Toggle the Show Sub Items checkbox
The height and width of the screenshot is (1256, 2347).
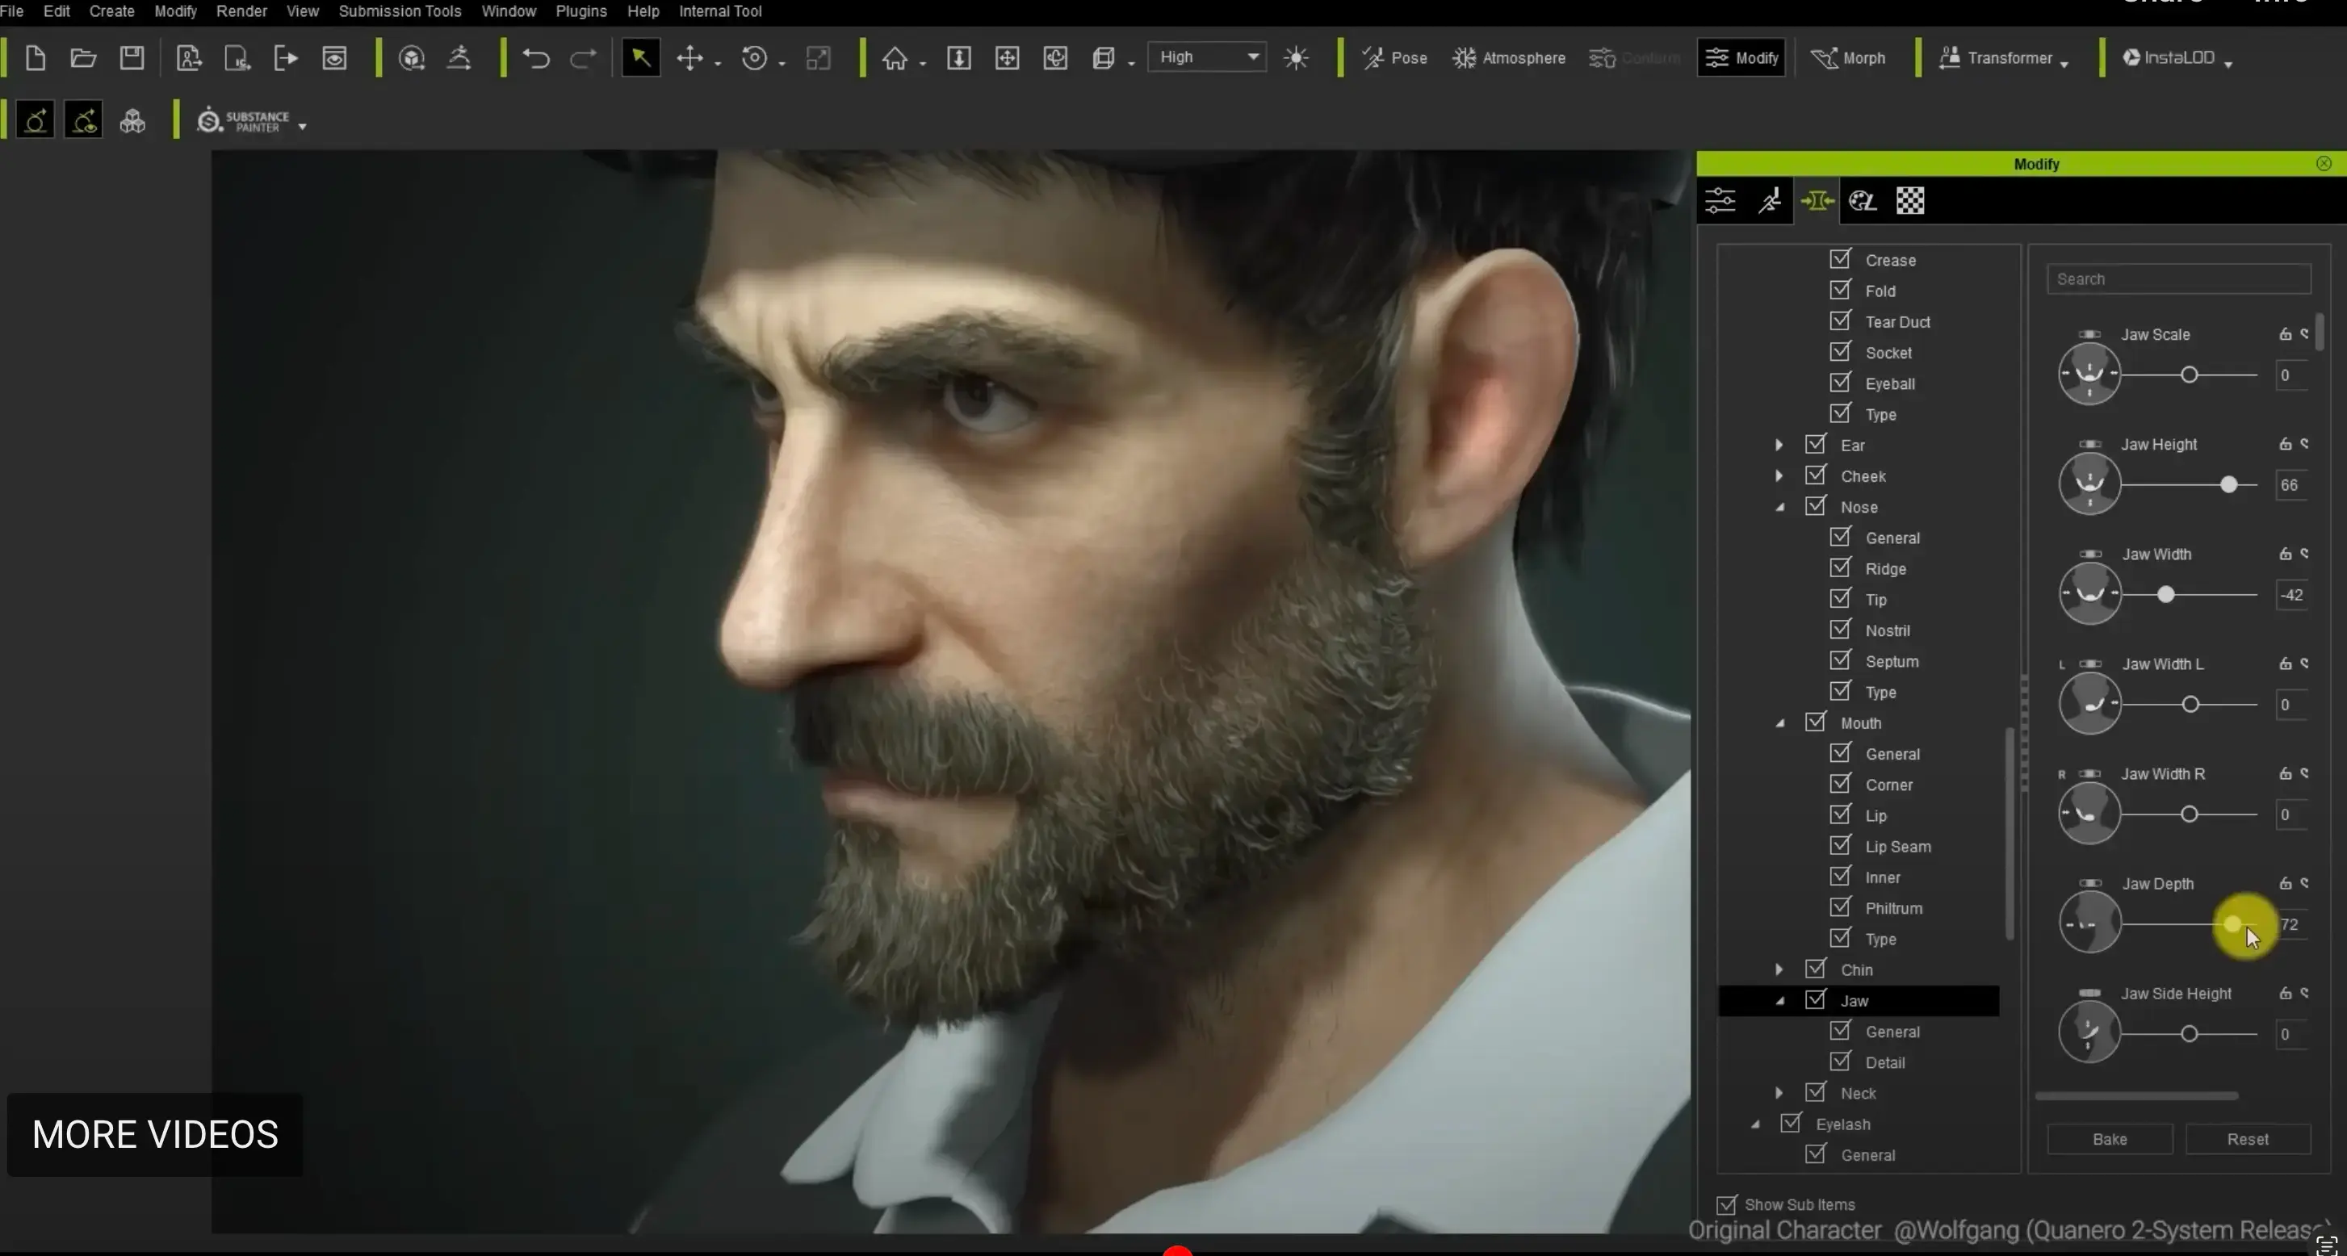(x=1729, y=1204)
